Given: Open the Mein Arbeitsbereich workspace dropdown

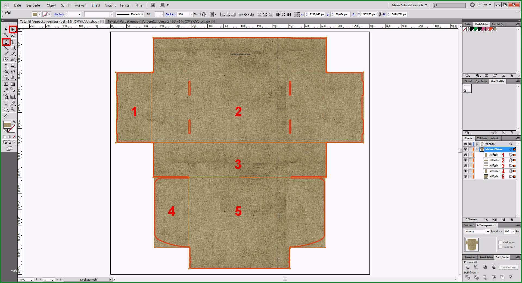Looking at the screenshot, I should [409, 5].
